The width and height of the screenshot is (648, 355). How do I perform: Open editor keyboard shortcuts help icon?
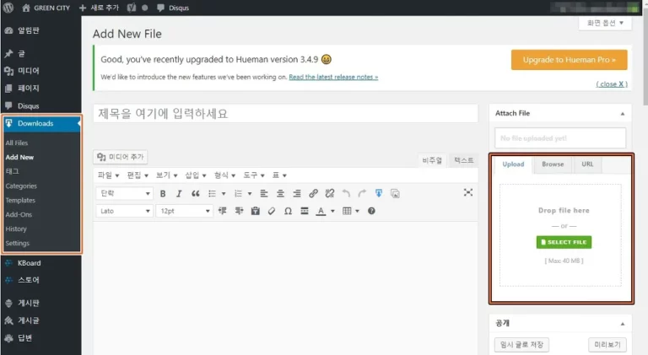click(371, 211)
